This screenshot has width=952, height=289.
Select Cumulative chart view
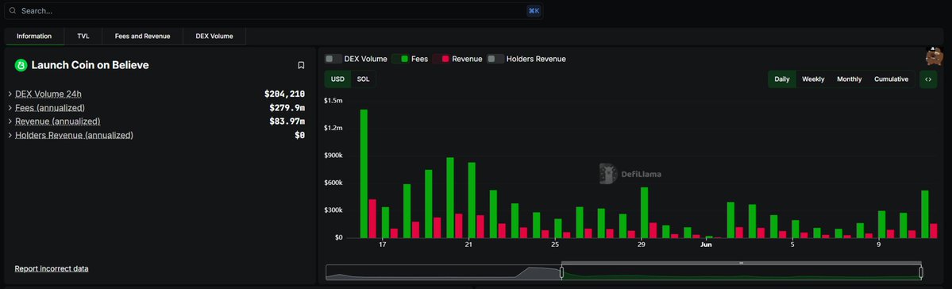[x=892, y=79]
